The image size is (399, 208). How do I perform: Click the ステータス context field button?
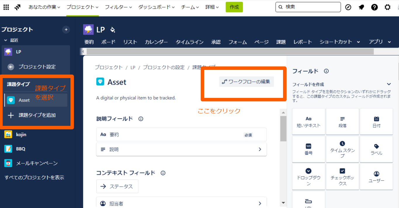(x=117, y=186)
